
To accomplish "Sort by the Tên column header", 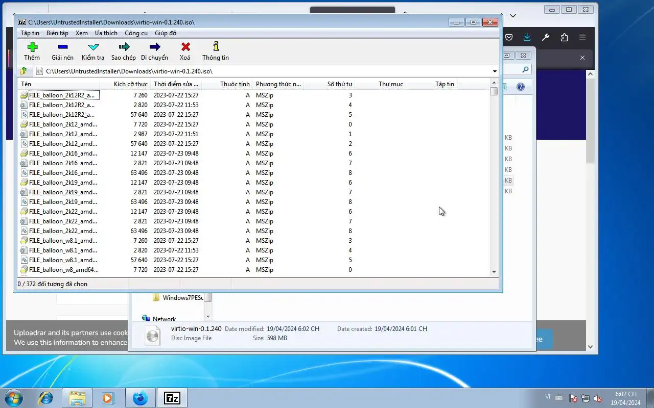I will coord(59,84).
